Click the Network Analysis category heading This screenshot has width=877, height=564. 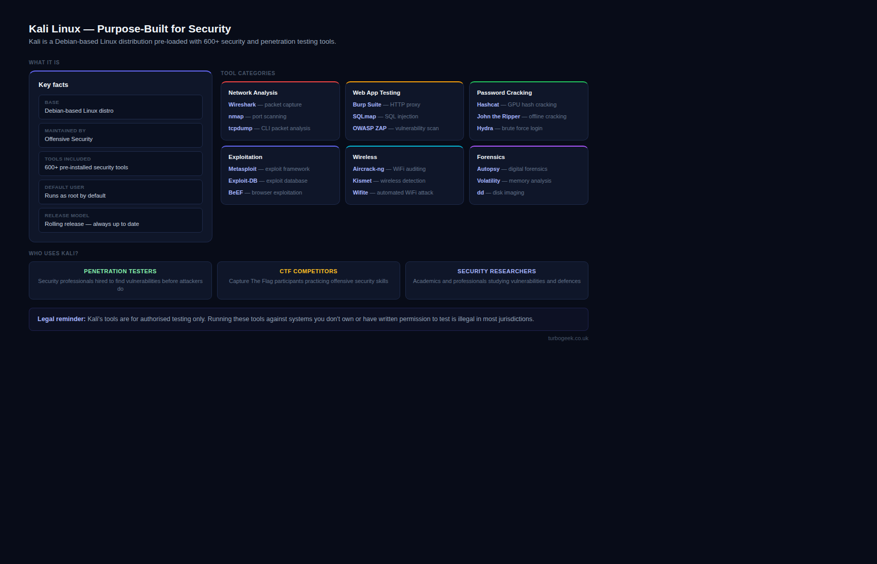point(253,93)
